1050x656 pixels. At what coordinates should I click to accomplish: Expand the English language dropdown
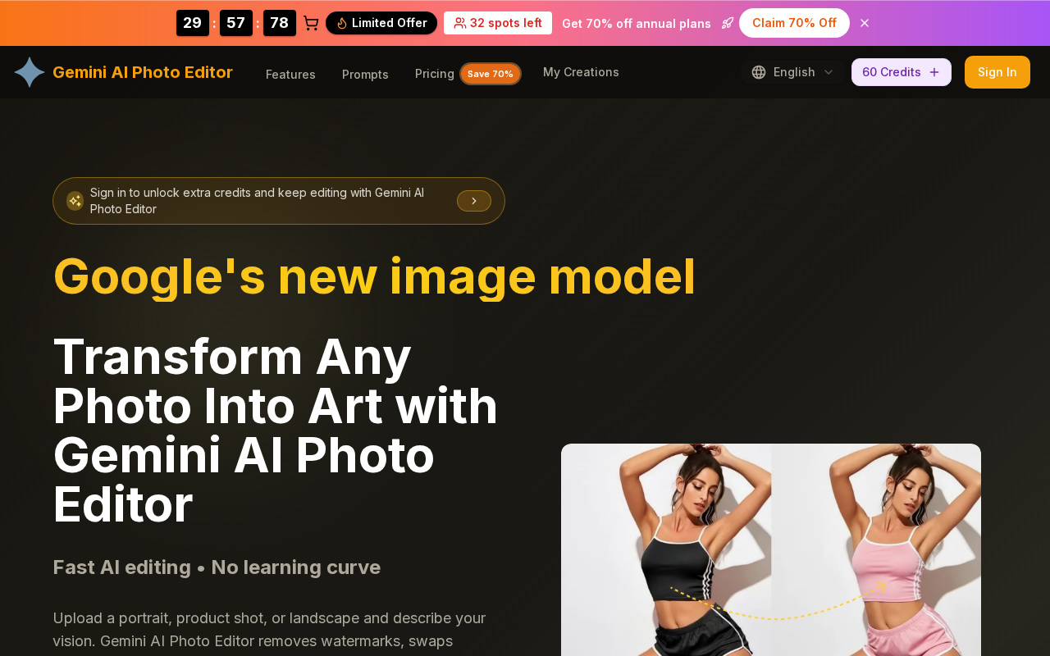coord(792,72)
